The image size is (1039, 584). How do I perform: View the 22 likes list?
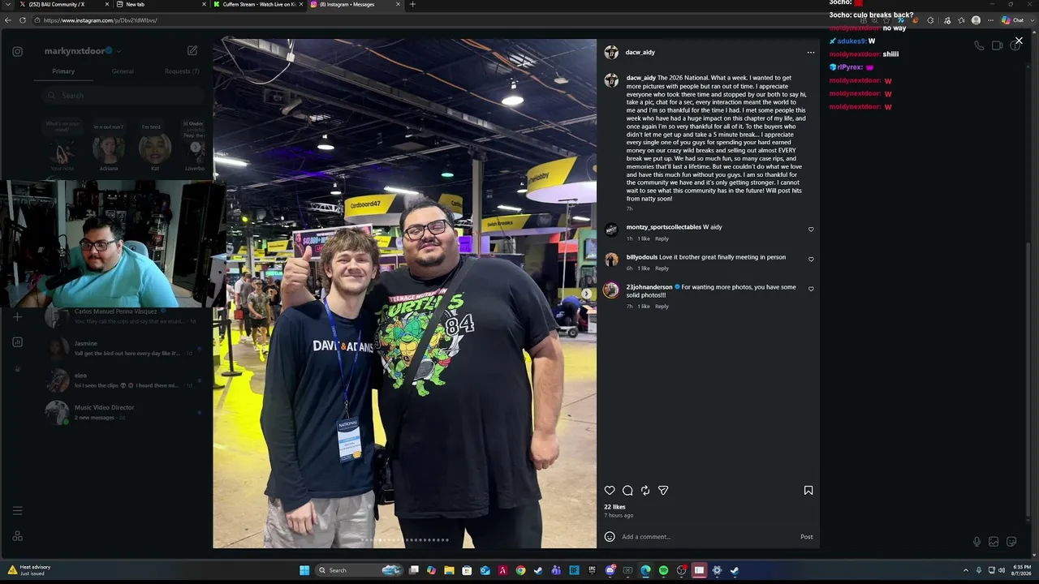(x=614, y=507)
